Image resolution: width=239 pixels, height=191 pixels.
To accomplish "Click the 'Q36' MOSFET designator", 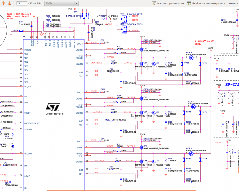I will coord(145,146).
